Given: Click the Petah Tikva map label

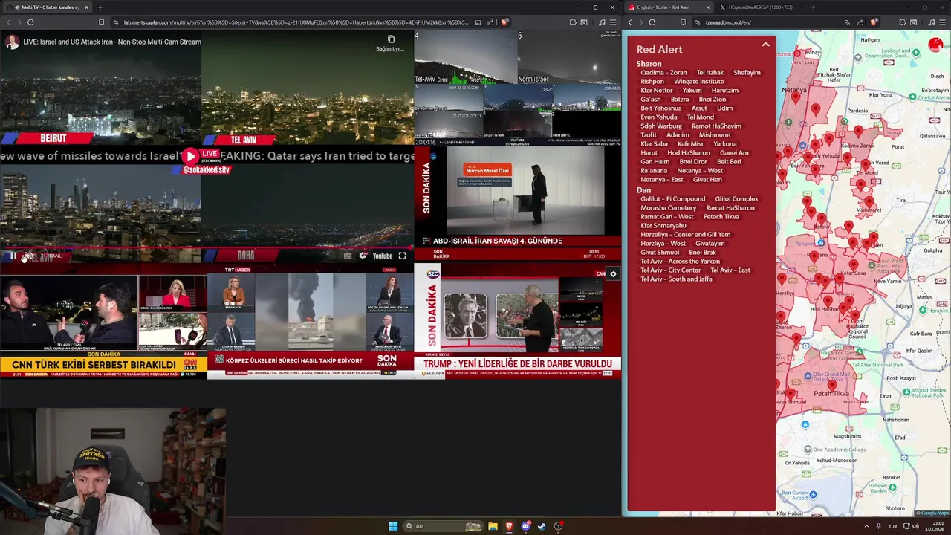Looking at the screenshot, I should [831, 394].
